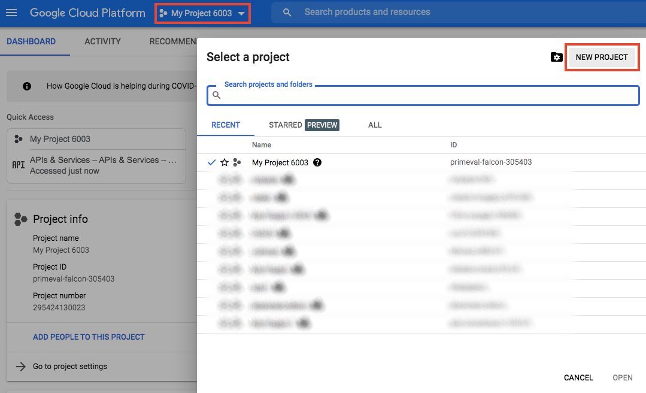Click the Open button in project dialog
This screenshot has width=646, height=393.
coord(622,378)
